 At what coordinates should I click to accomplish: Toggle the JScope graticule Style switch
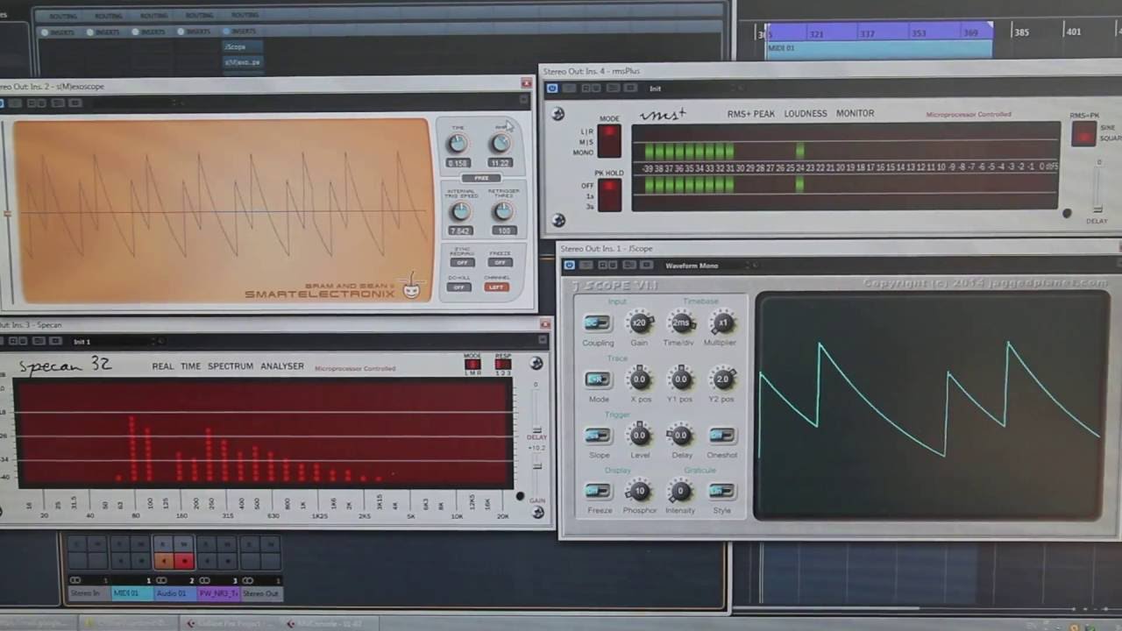(x=721, y=491)
